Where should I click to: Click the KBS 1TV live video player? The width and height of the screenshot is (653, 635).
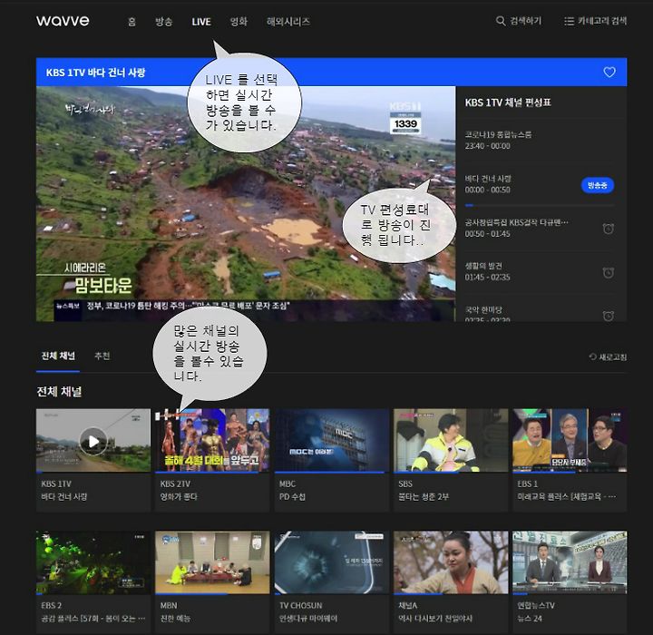246,203
